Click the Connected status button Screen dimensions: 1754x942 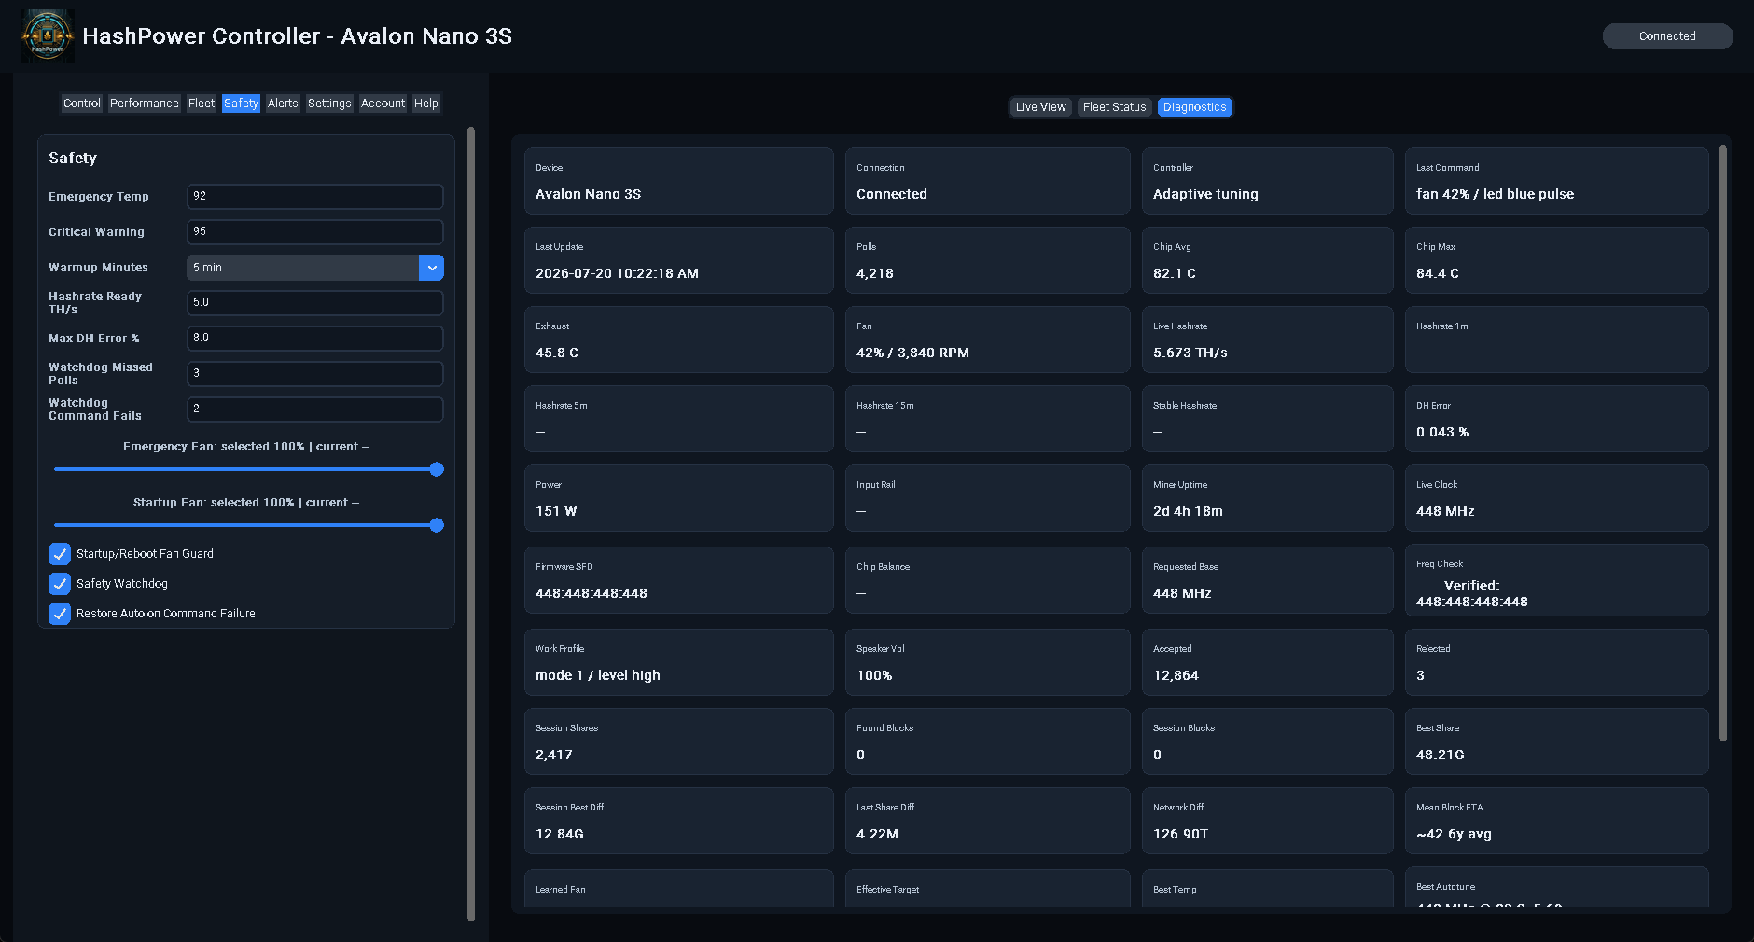(x=1667, y=36)
